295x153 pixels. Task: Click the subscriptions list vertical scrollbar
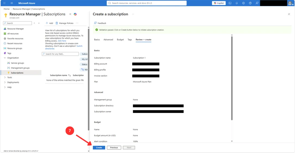(x=88, y=79)
